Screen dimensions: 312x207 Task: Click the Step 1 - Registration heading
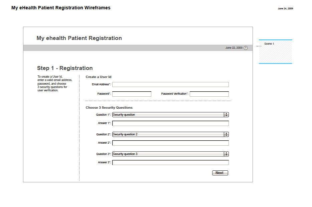pyautogui.click(x=65, y=68)
